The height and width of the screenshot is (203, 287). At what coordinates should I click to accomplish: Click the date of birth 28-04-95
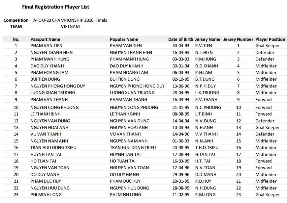coord(180,92)
